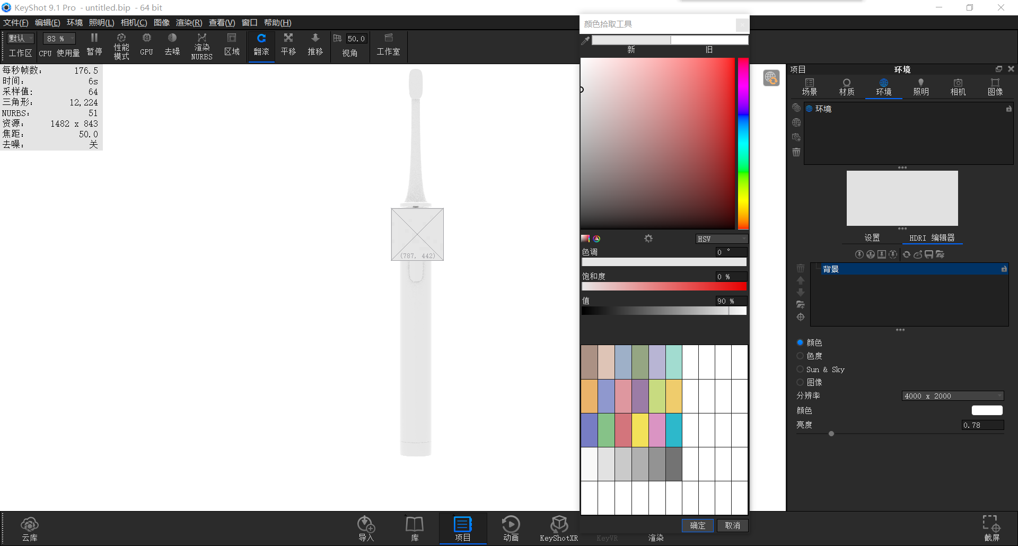Open the CPU usage percentage dropdown
This screenshot has width=1018, height=546.
point(58,38)
